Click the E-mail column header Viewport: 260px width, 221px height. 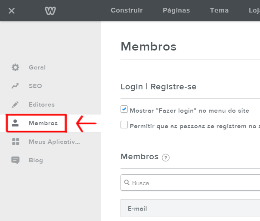click(x=137, y=208)
